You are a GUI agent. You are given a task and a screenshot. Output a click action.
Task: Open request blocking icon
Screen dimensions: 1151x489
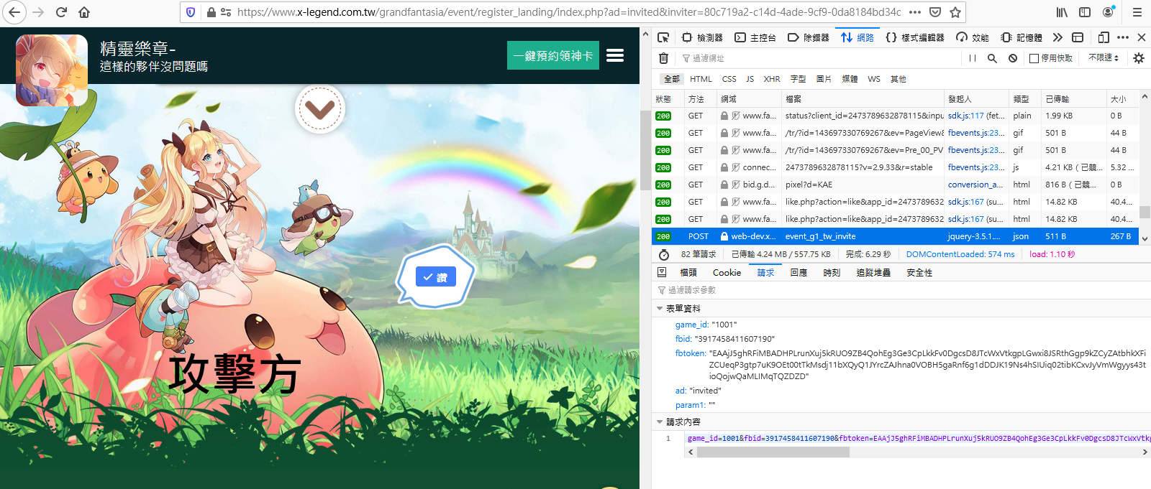pos(1013,58)
